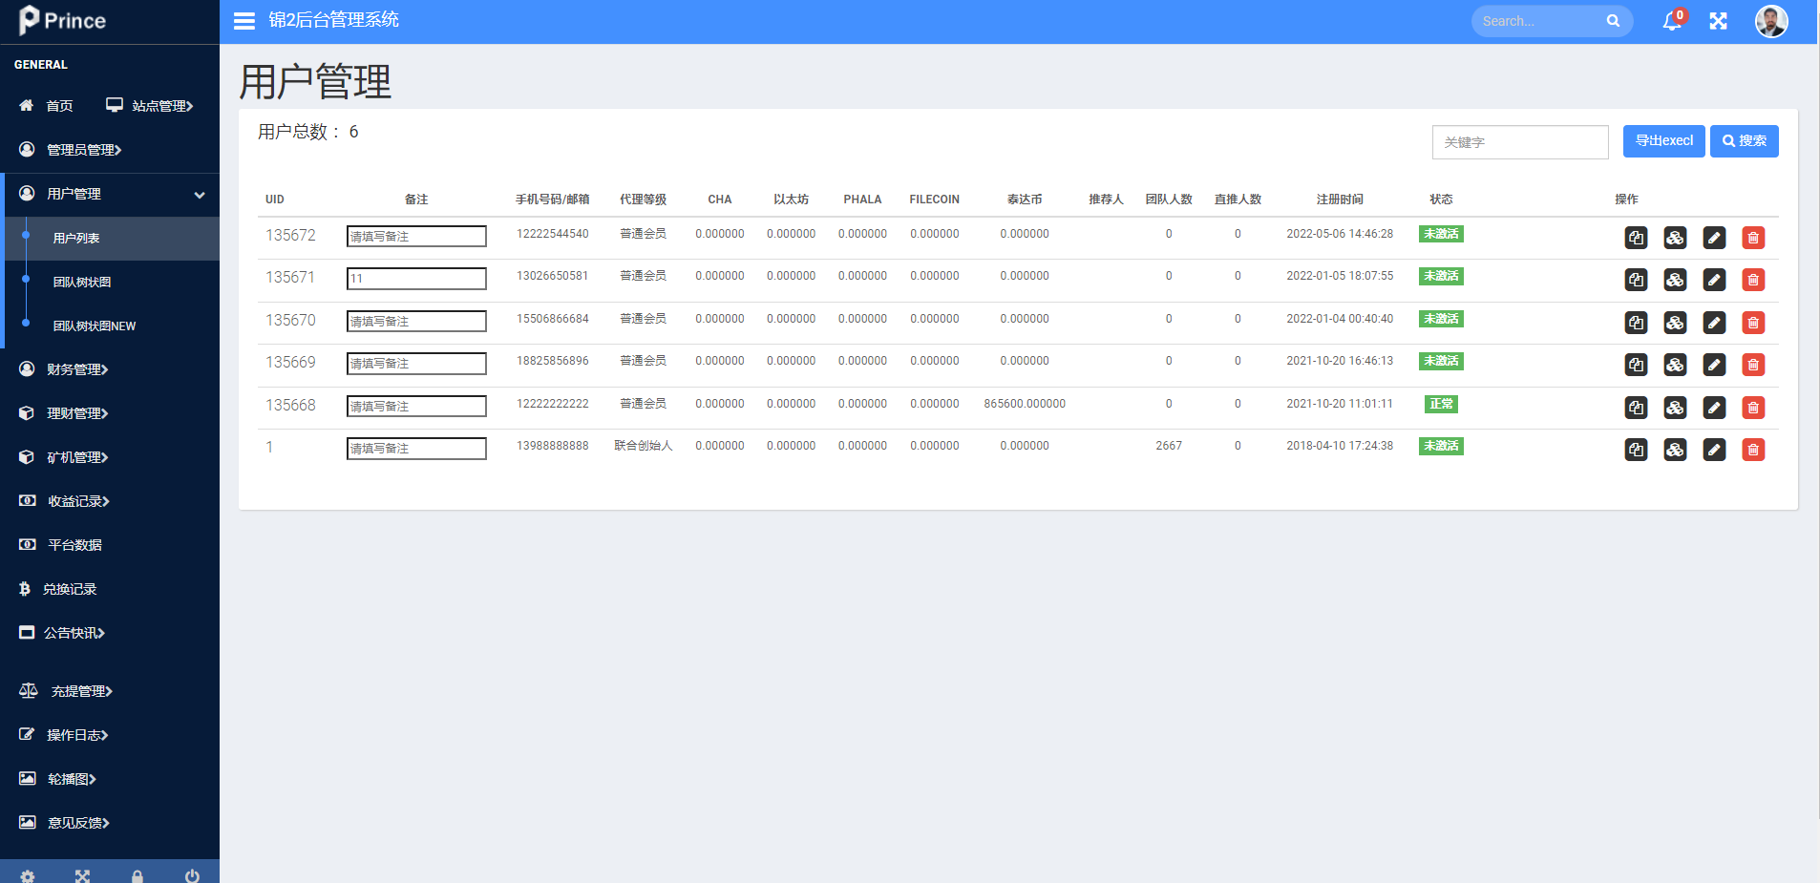Expand the 财务管理 sidebar menu
Viewport: 1820px width, 883px height.
[x=76, y=369]
